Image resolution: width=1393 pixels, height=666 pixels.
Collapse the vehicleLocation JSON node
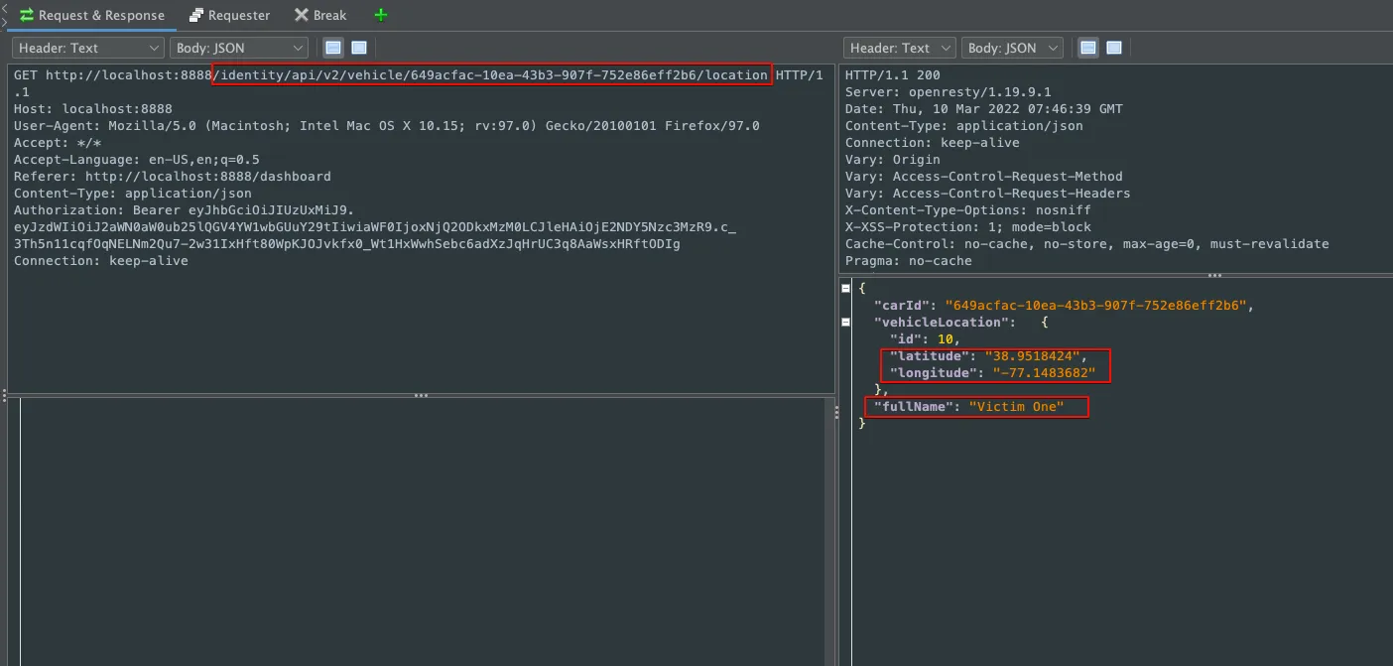pyautogui.click(x=845, y=322)
